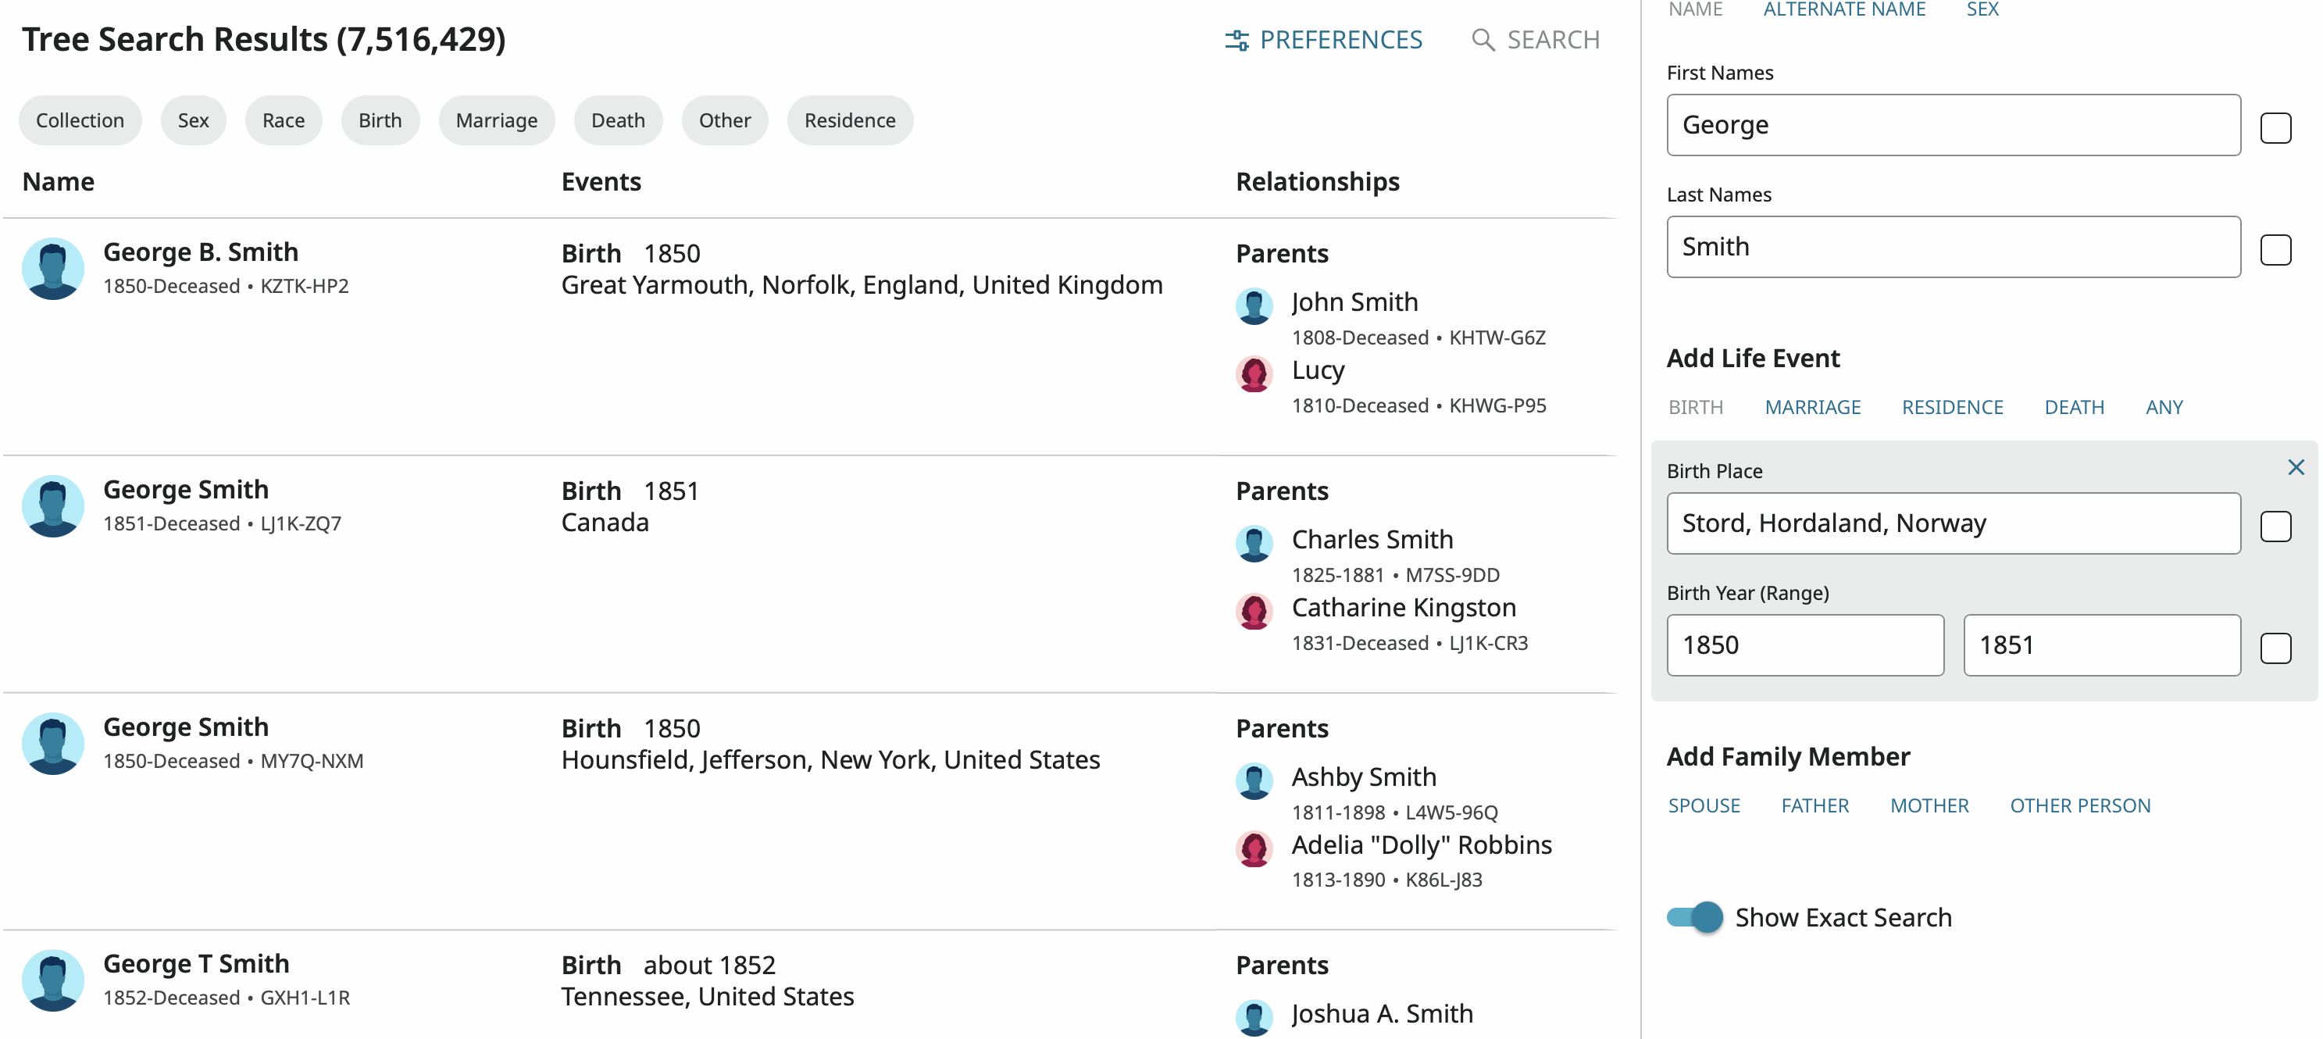Click the Preferences sliders icon
This screenshot has width=2323, height=1039.
1236,40
